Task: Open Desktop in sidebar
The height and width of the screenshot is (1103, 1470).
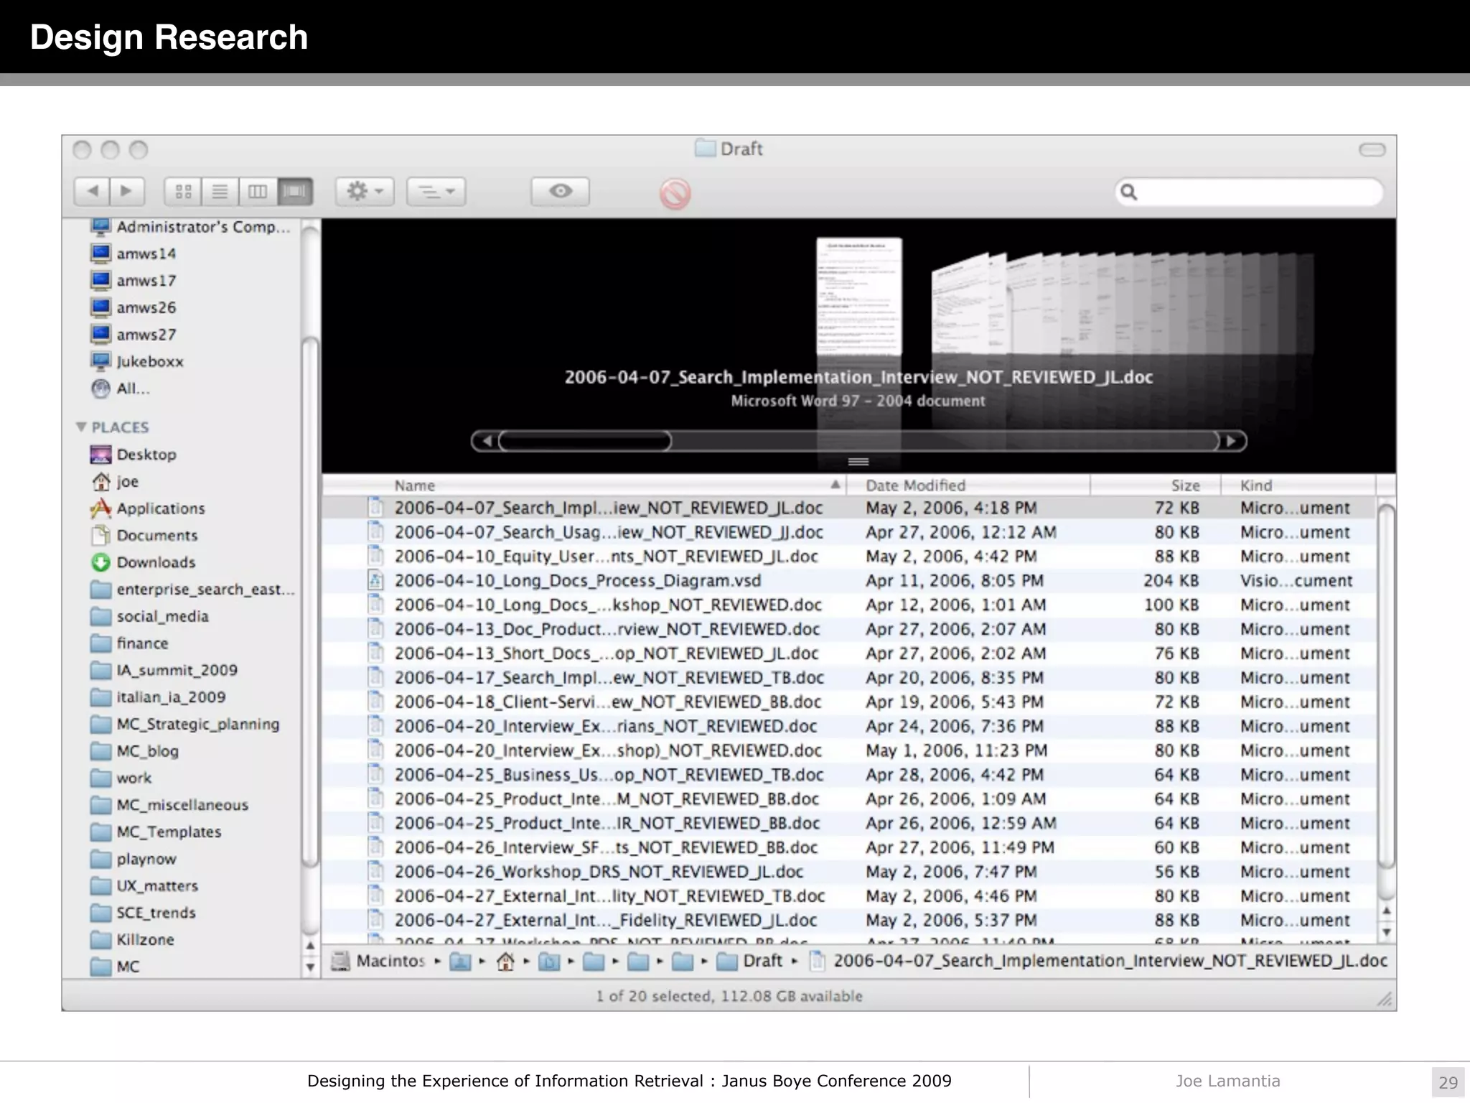Action: [134, 455]
